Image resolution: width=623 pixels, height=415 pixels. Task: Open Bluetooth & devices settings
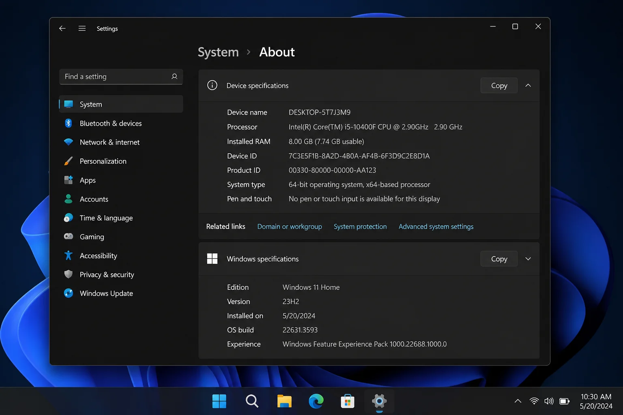[121, 123]
